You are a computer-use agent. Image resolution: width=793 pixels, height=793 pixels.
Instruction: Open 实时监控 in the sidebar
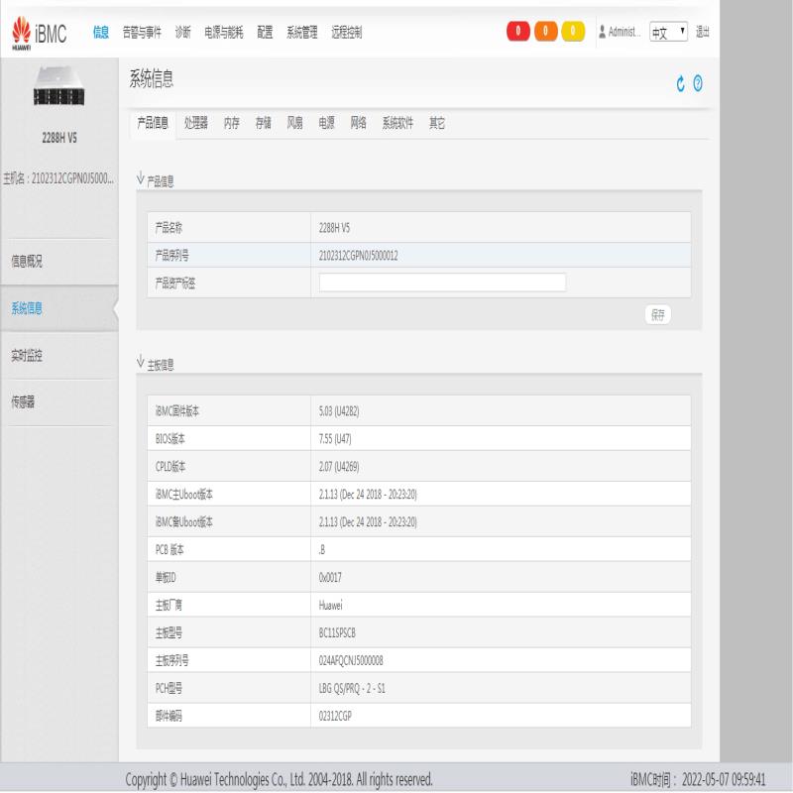(59, 356)
